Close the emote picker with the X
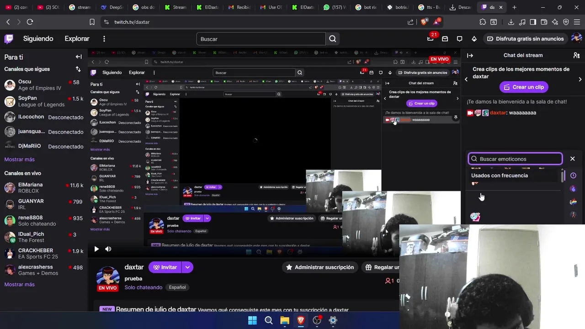Viewport: 585px width, 329px height. point(572,159)
